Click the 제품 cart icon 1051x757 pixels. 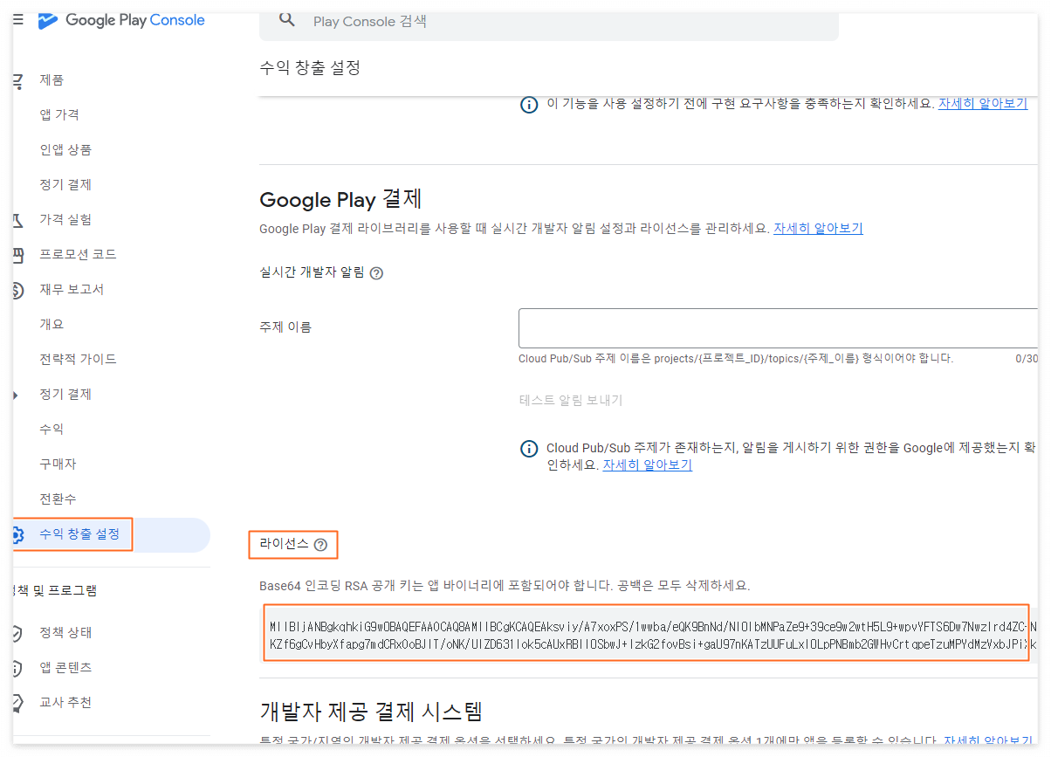click(x=17, y=80)
